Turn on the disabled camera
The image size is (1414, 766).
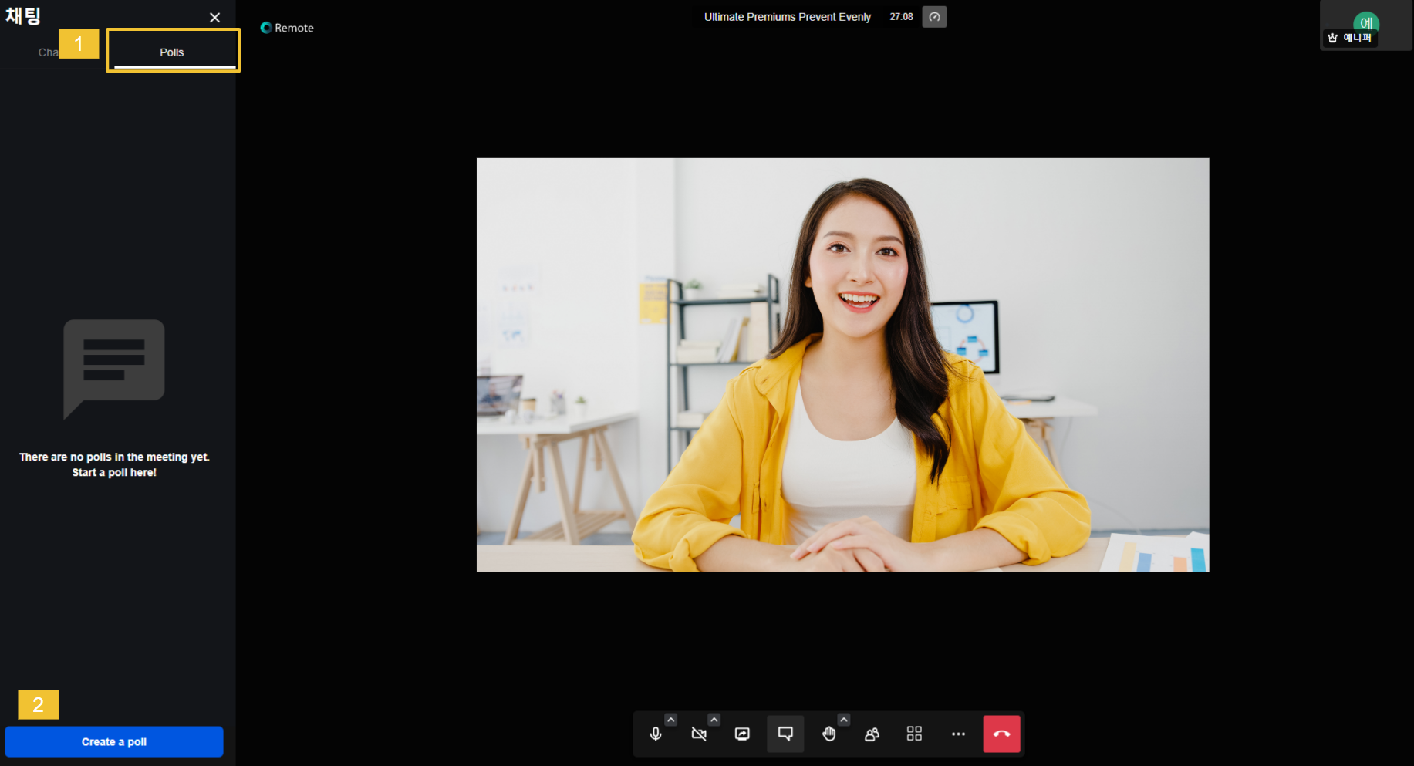(699, 734)
